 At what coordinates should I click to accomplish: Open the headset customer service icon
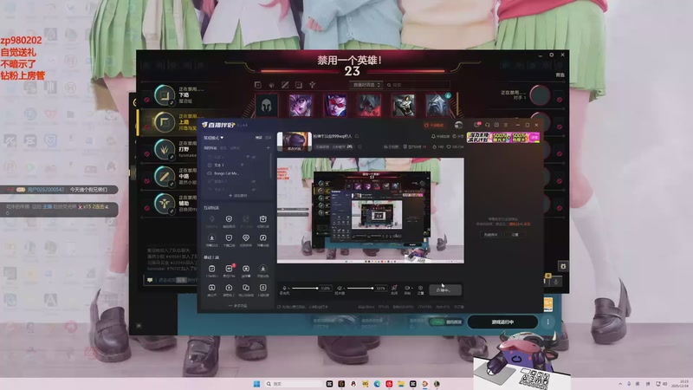pos(487,125)
